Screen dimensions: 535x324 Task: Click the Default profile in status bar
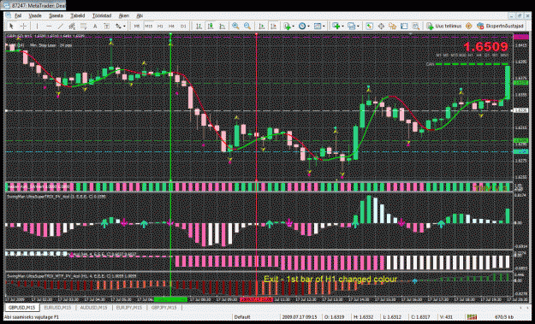pos(242,317)
